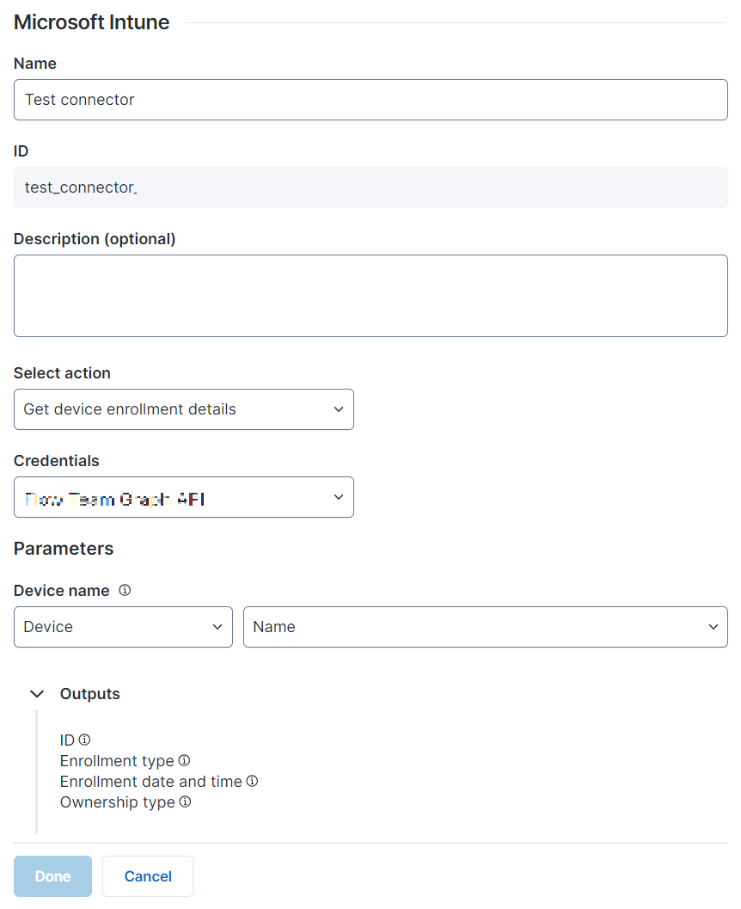Click the Microsoft Intune heading
This screenshot has width=741, height=909.
click(92, 22)
